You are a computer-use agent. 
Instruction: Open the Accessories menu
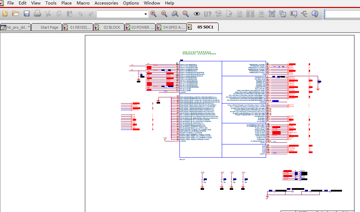point(106,3)
